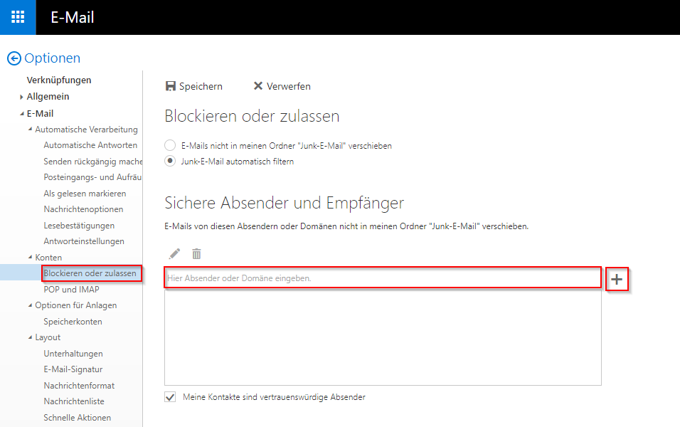Collapse the Layout section
The width and height of the screenshot is (680, 427).
30,337
